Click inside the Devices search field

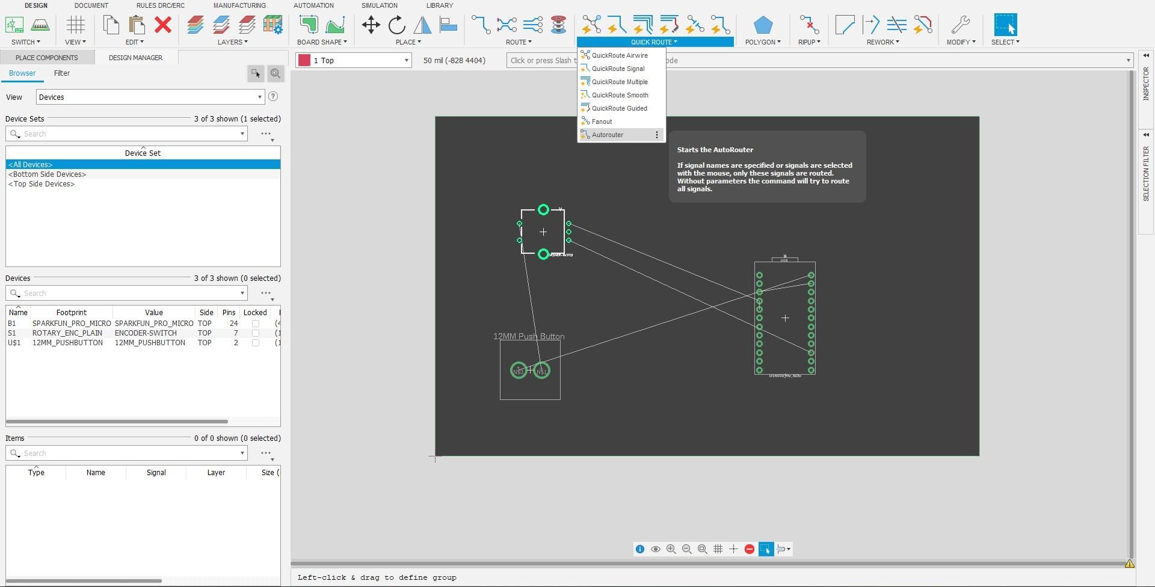(120, 293)
